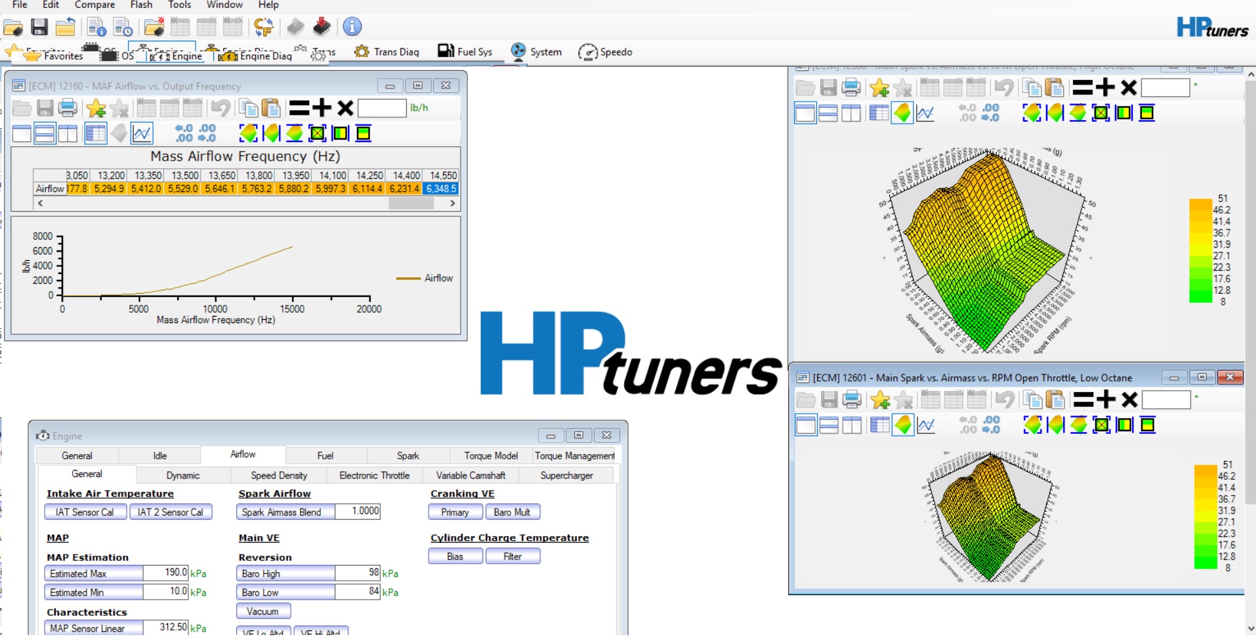Click right arrow of MAF table scrollbar
The height and width of the screenshot is (641, 1260).
[452, 203]
